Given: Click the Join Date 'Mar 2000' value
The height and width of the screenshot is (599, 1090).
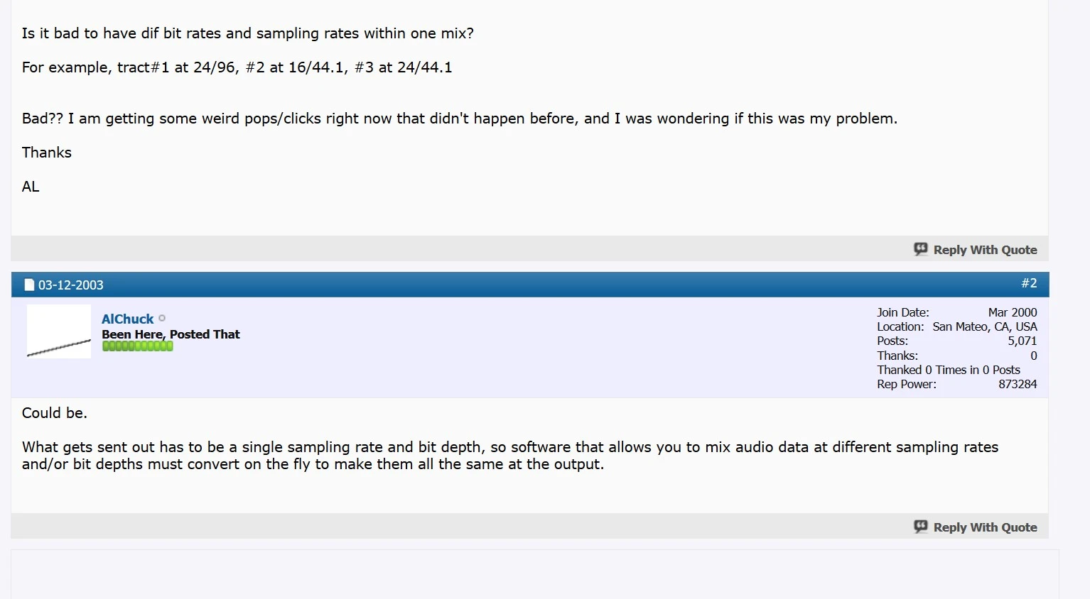Looking at the screenshot, I should point(1012,313).
